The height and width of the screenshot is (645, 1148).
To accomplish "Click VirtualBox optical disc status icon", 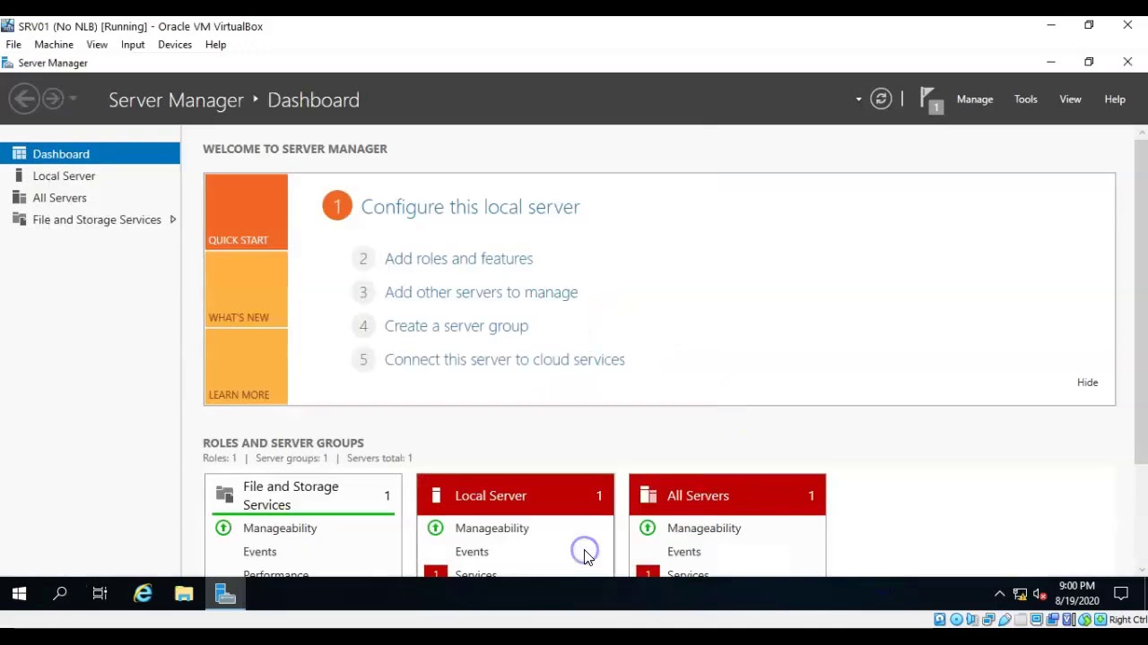I will point(956,620).
